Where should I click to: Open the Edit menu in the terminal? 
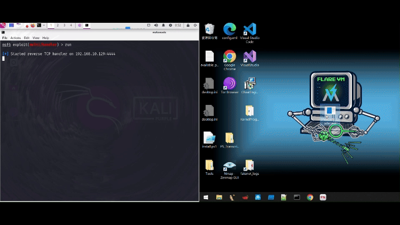pyautogui.click(x=26, y=38)
